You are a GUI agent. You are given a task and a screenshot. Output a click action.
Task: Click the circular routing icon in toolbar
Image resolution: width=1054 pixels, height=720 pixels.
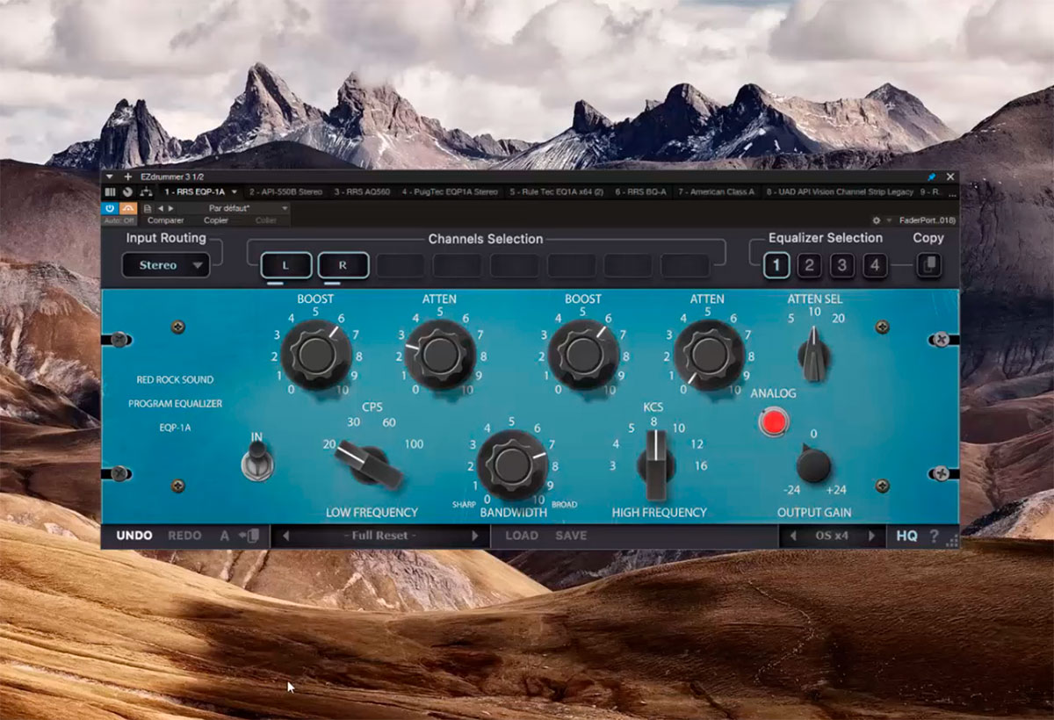[127, 191]
